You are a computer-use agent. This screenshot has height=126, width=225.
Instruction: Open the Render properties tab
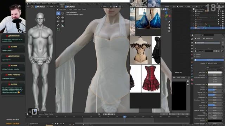click(192, 43)
